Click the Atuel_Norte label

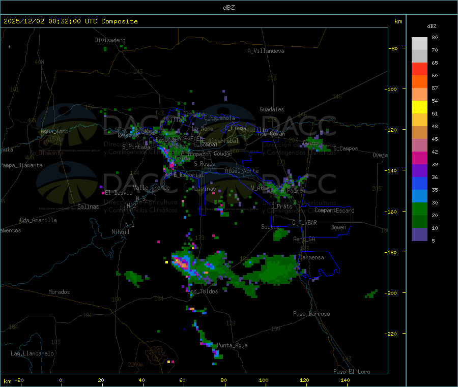click(242, 171)
